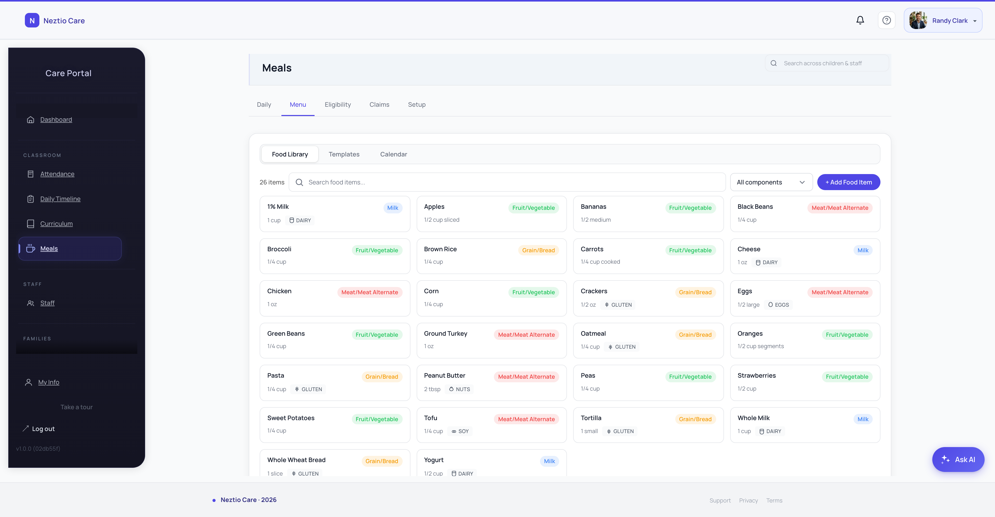This screenshot has width=995, height=517.
Task: Click the Attendance sidebar icon
Action: coord(31,174)
